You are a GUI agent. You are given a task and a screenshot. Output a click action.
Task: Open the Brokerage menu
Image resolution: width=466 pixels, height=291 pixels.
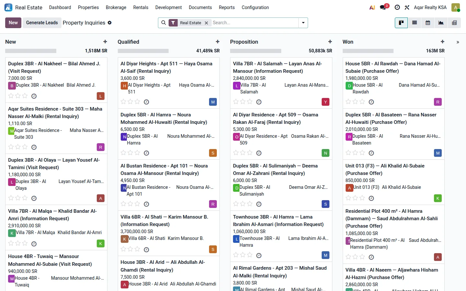(x=116, y=7)
